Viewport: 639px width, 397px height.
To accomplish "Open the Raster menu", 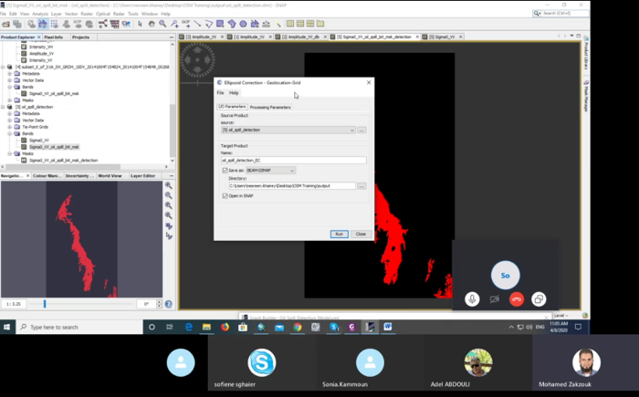I will (87, 14).
